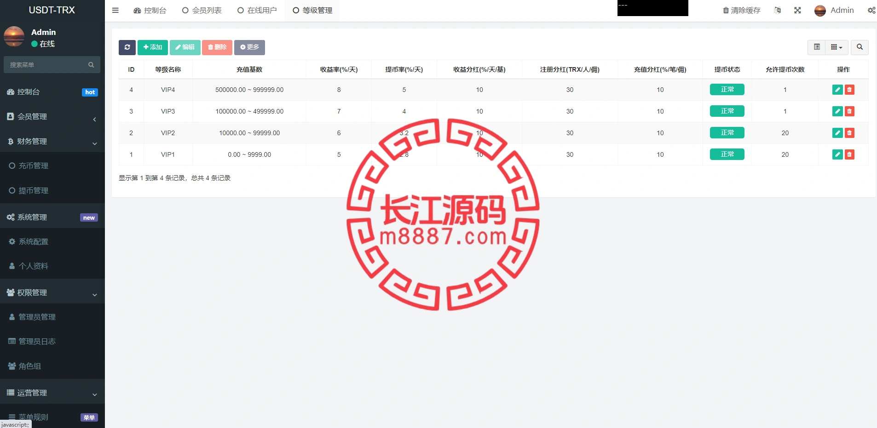Click the refresh table button

click(127, 47)
